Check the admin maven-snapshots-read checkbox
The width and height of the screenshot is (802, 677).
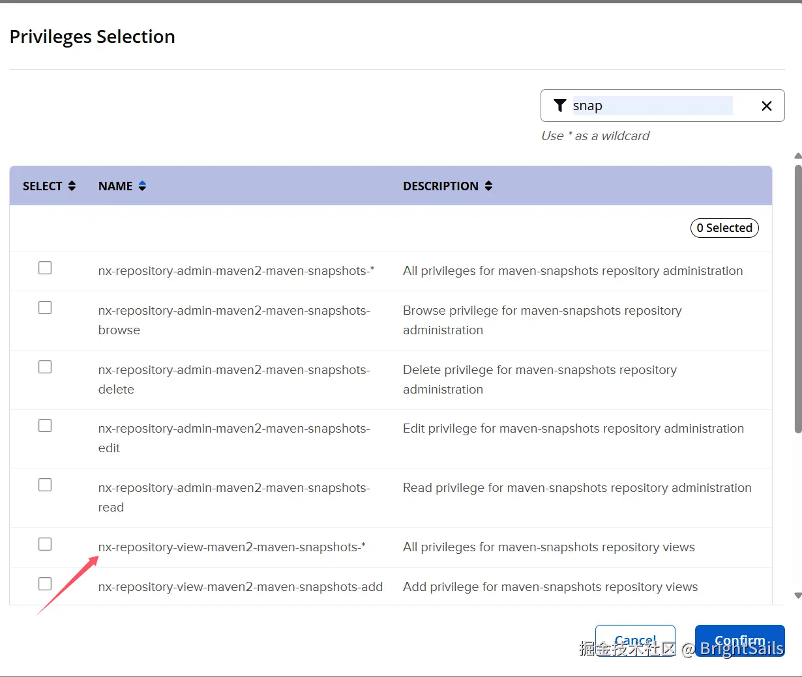tap(45, 485)
